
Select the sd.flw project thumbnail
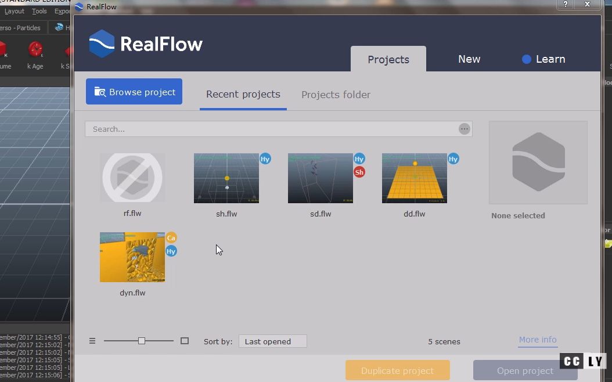click(321, 178)
